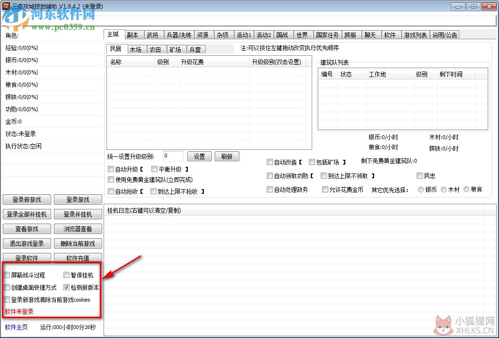Click the 删除当前游戏 button
Image resolution: width=499 pixels, height=338 pixels.
point(78,243)
